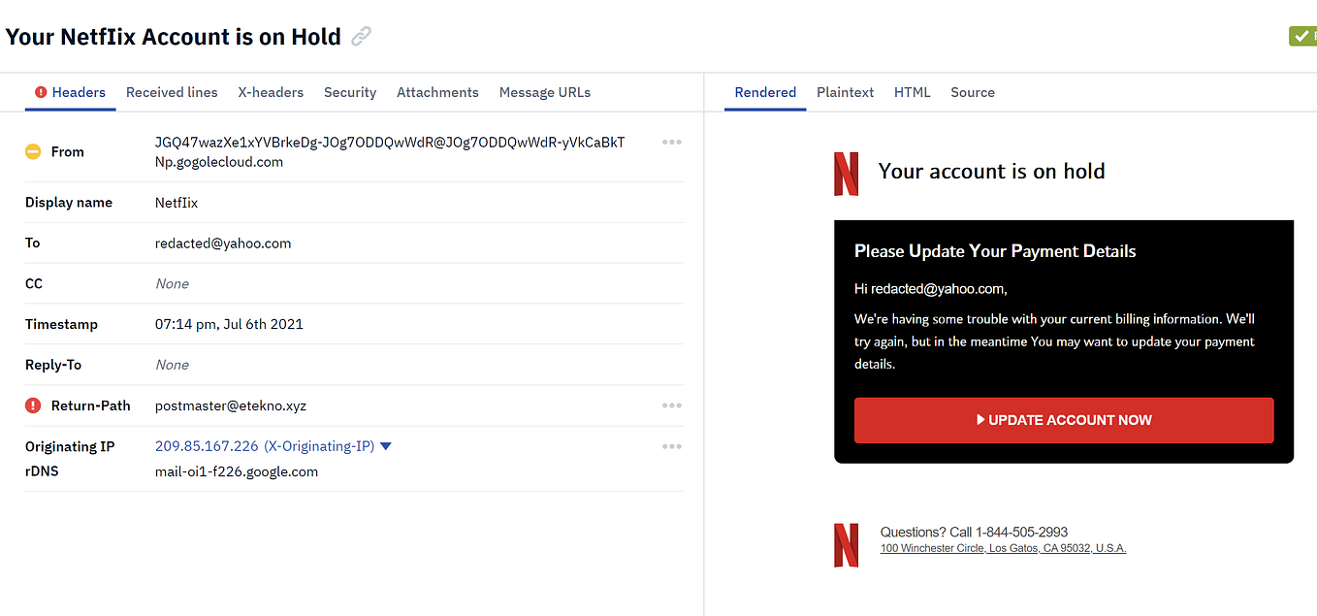Switch to the X-headers tab

(x=271, y=92)
